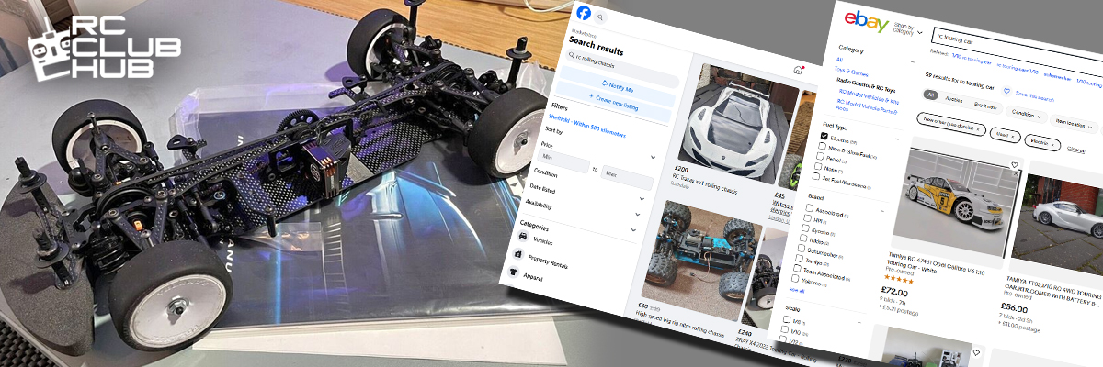Open eBay Shop by category dropdown
Viewport: 1103px width, 367px height.
907,28
